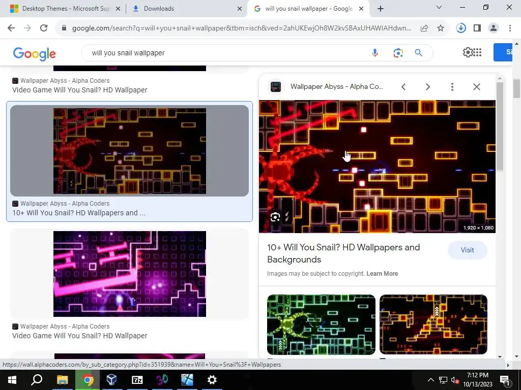Reload the current page
The image size is (521, 390).
tap(44, 28)
